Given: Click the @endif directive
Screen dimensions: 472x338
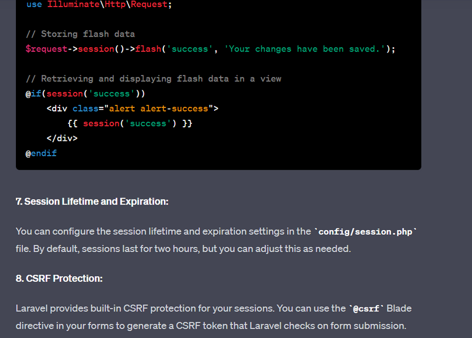Looking at the screenshot, I should click(x=41, y=153).
